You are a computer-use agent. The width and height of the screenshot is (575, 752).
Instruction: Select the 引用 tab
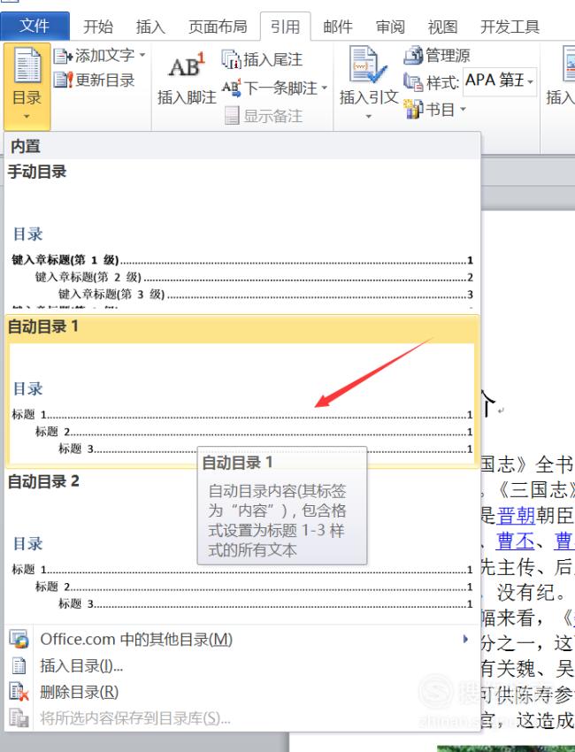286,27
